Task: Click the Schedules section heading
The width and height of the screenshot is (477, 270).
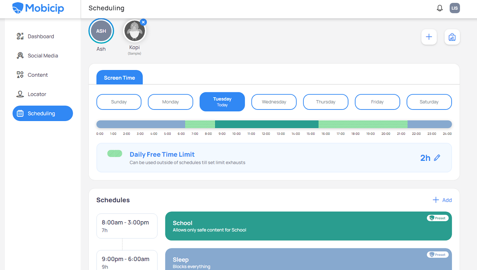Action: (113, 200)
